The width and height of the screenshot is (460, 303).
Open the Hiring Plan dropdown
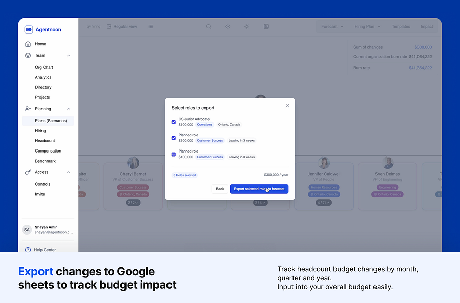pyautogui.click(x=367, y=27)
